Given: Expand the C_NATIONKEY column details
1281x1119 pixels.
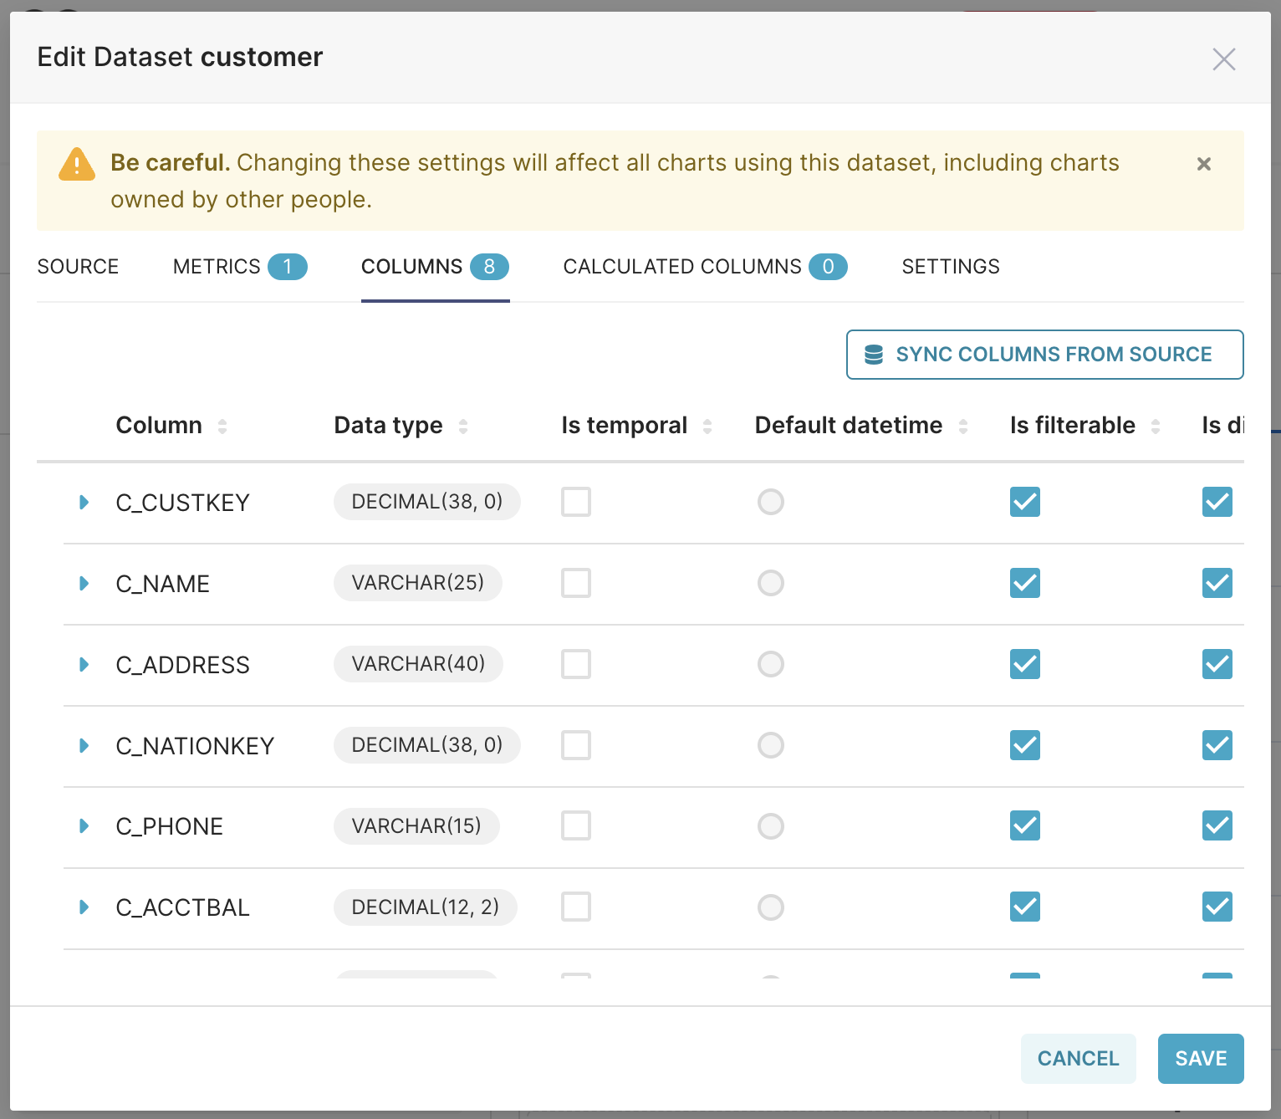Looking at the screenshot, I should pyautogui.click(x=84, y=745).
